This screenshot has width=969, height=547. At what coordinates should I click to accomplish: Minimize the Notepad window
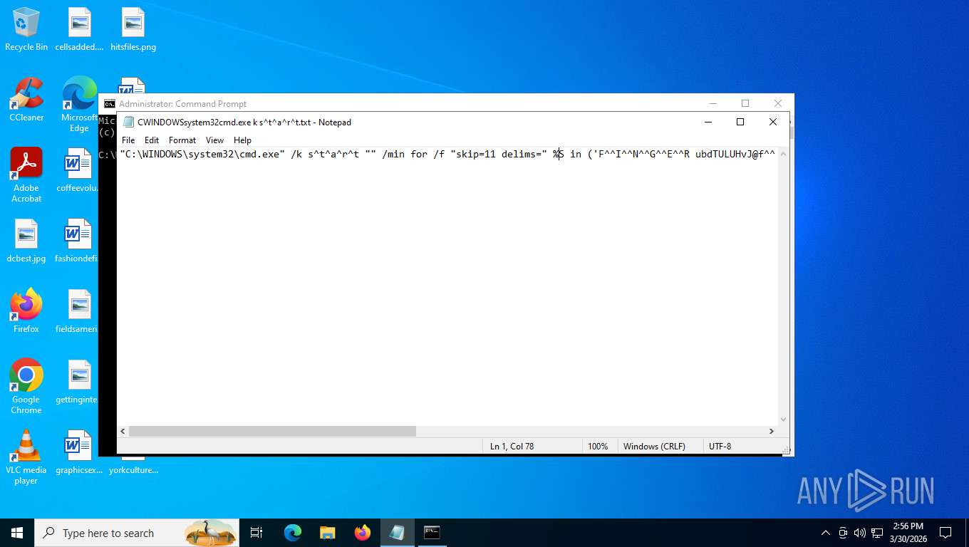pyautogui.click(x=708, y=122)
